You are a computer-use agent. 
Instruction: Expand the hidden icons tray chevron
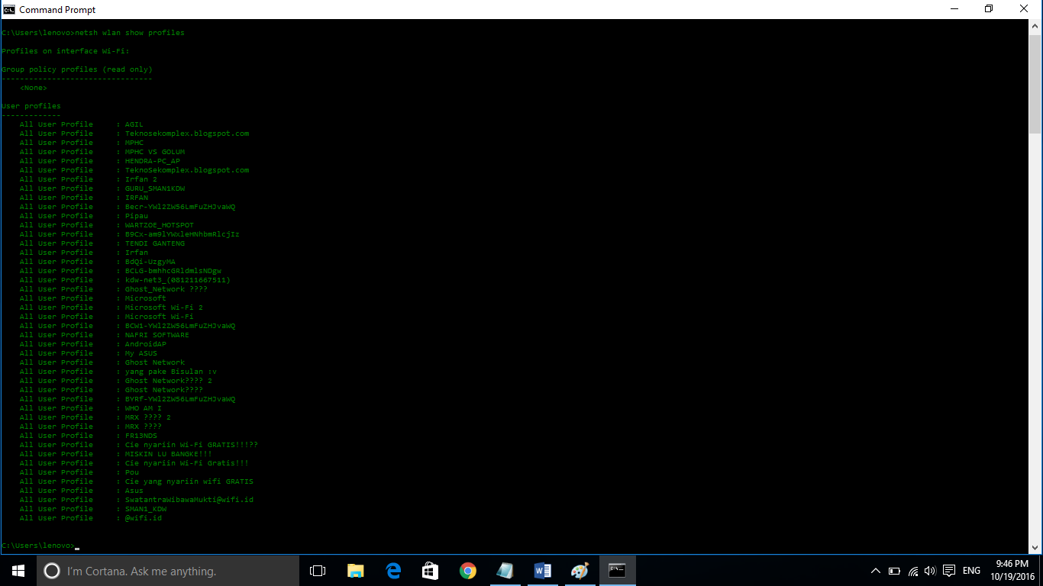[875, 570]
